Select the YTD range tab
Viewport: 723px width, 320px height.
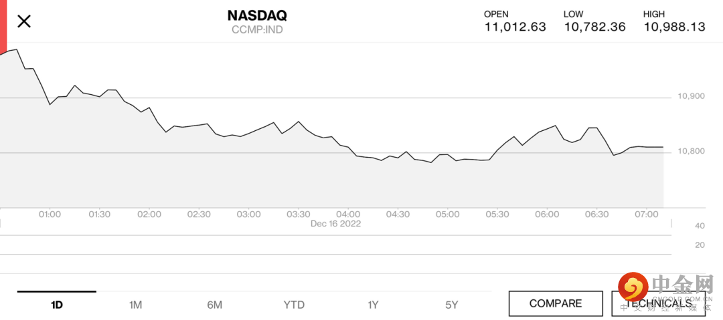pyautogui.click(x=294, y=305)
